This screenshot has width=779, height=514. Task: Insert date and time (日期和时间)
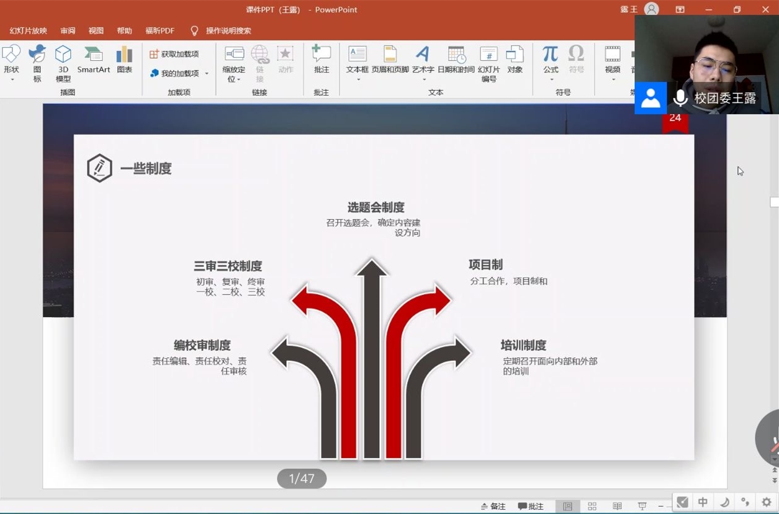456,60
